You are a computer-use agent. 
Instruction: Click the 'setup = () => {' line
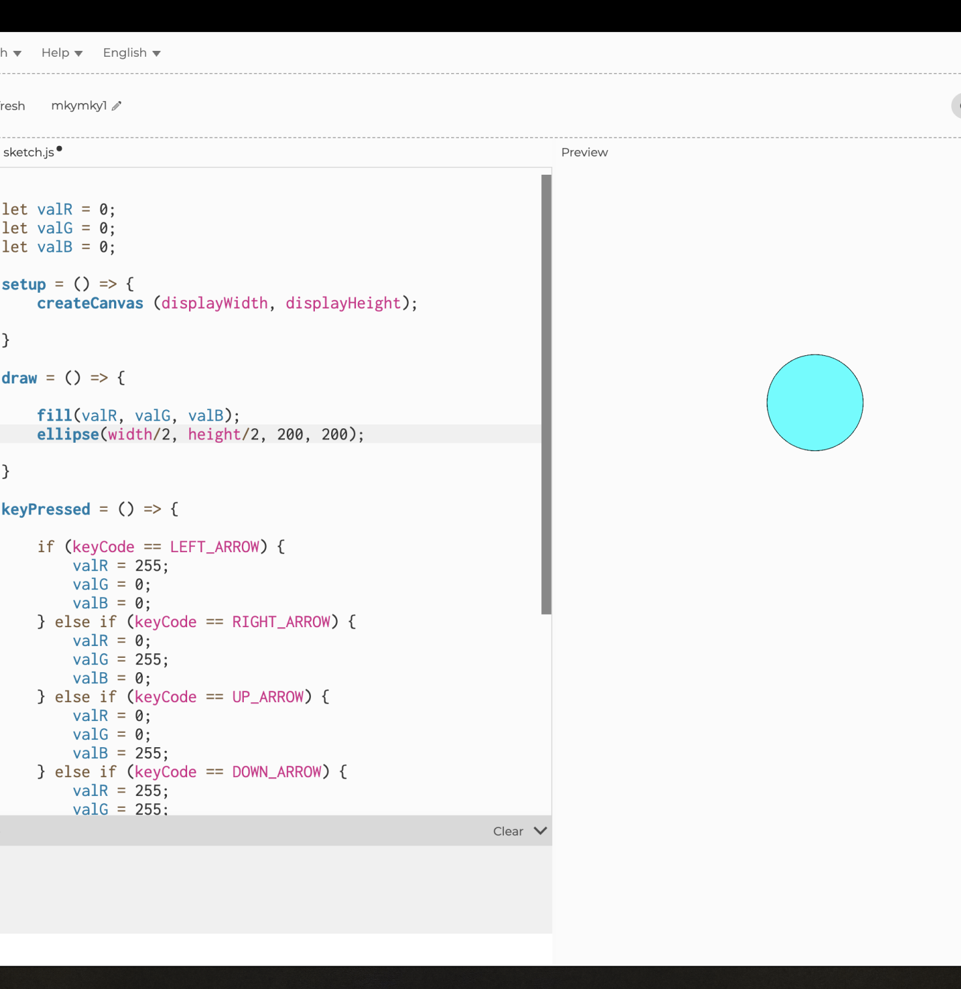(x=68, y=284)
